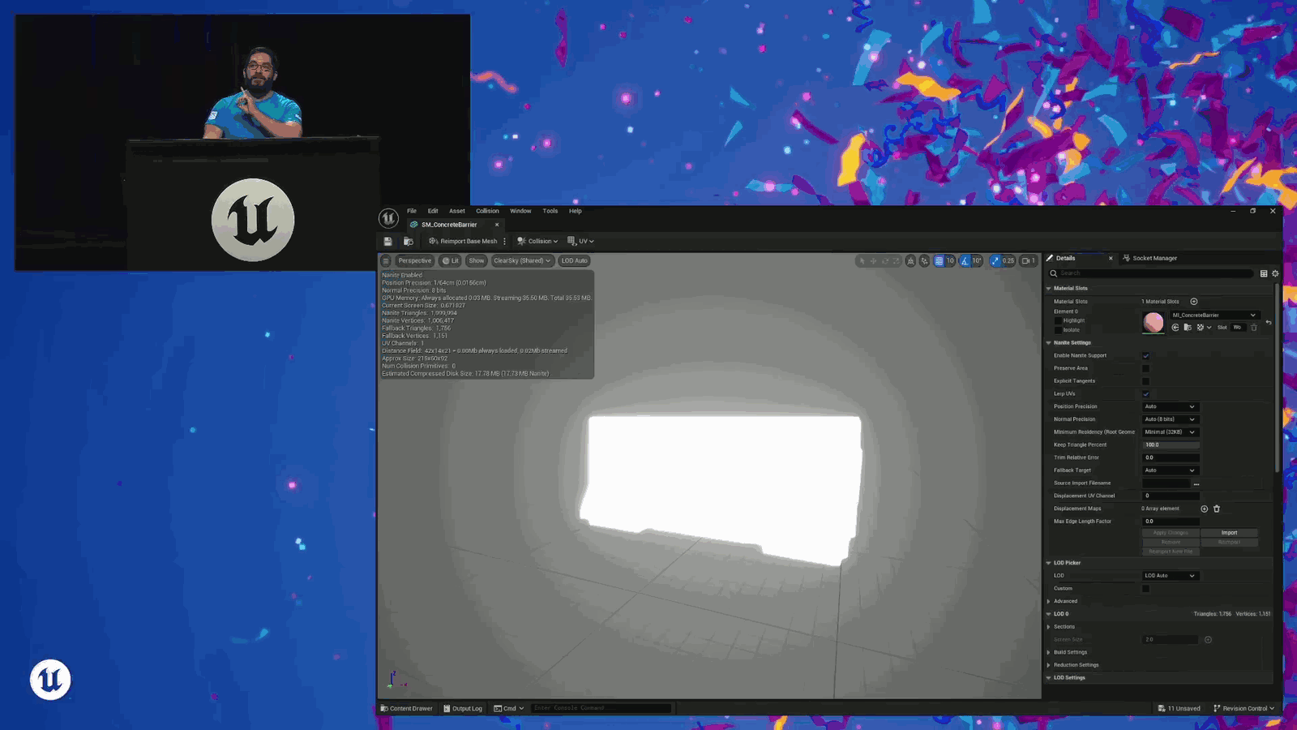This screenshot has height=730, width=1297.
Task: Open Details panel settings gear
Action: tap(1275, 273)
